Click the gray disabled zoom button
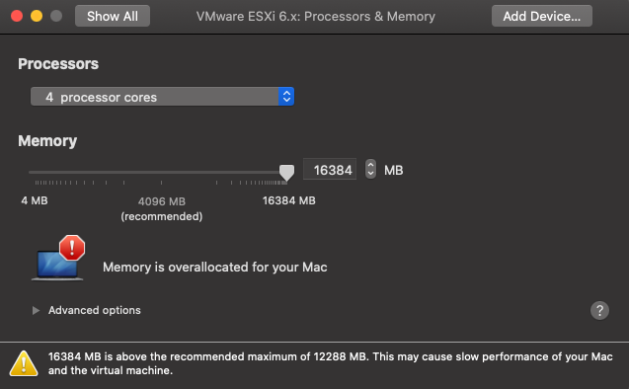 (x=56, y=16)
